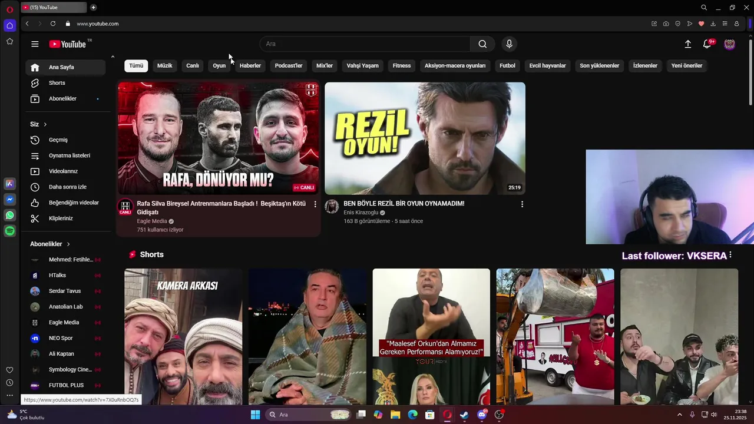
Task: Open Opera sidebar Spotify icon
Action: pos(9,231)
